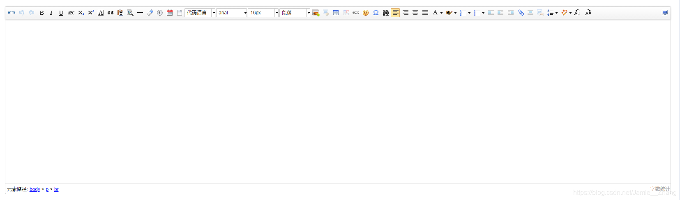This screenshot has width=680, height=200.
Task: Toggle subscript formatting
Action: point(81,13)
